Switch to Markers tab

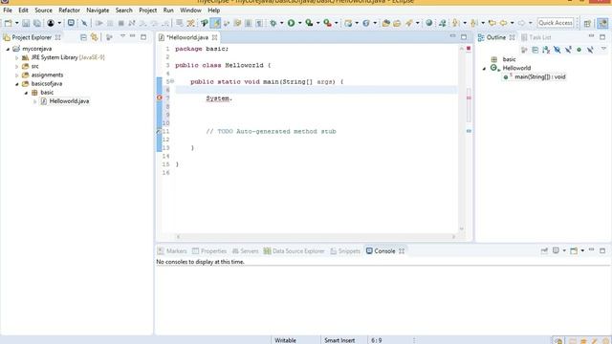[172, 250]
